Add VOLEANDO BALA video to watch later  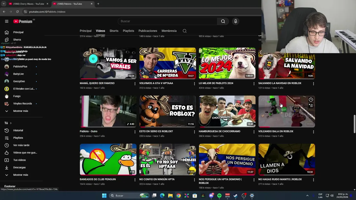311,100
